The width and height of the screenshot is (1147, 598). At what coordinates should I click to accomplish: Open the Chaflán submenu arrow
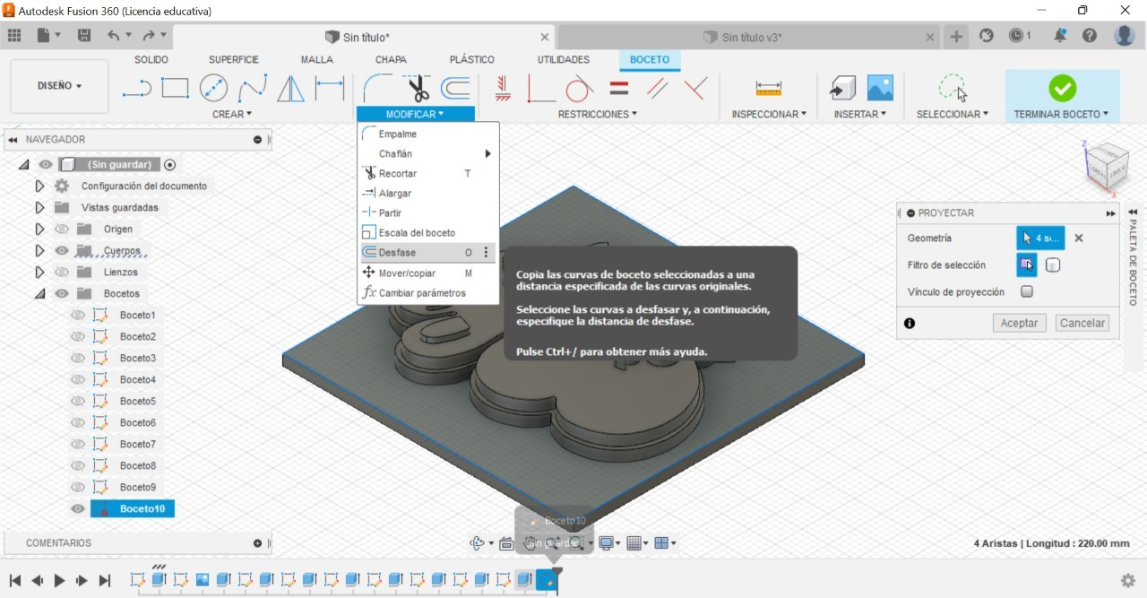coord(488,154)
